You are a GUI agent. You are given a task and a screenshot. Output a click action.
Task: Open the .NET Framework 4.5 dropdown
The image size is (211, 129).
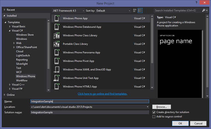point(68,11)
